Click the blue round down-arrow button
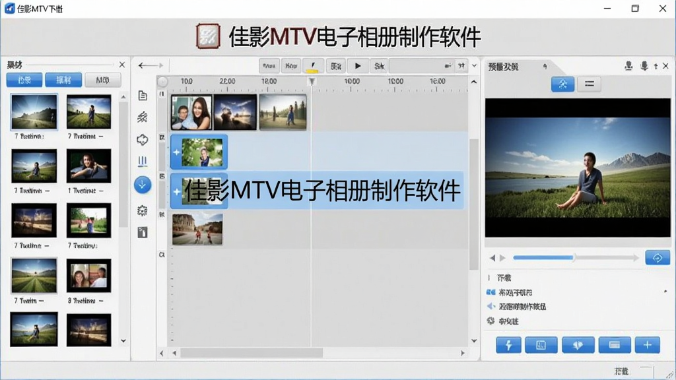The width and height of the screenshot is (676, 380). 143,185
